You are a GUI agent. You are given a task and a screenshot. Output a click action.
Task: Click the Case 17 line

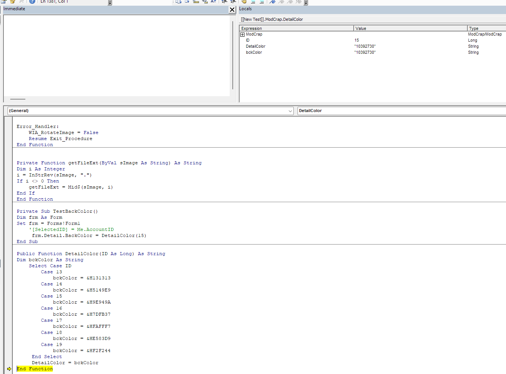click(x=52, y=321)
